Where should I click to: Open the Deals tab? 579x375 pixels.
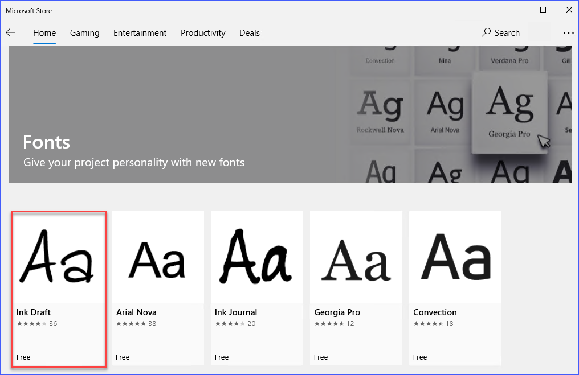coord(250,33)
